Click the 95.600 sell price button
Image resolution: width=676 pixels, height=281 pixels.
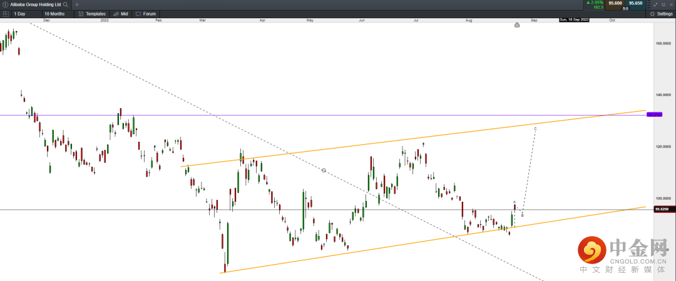click(x=615, y=4)
